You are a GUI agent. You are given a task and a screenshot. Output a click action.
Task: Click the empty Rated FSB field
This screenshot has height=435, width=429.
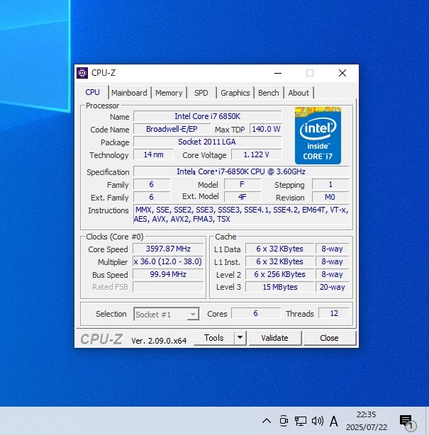(168, 287)
